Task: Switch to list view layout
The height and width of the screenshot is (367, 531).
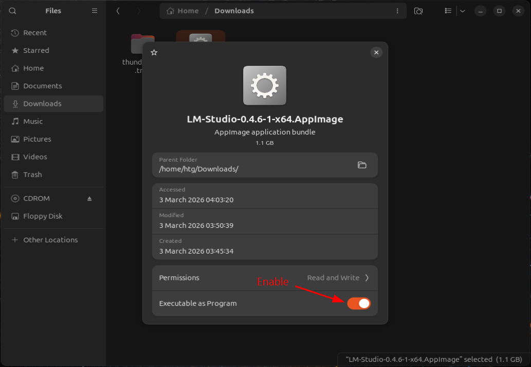Action: (448, 11)
